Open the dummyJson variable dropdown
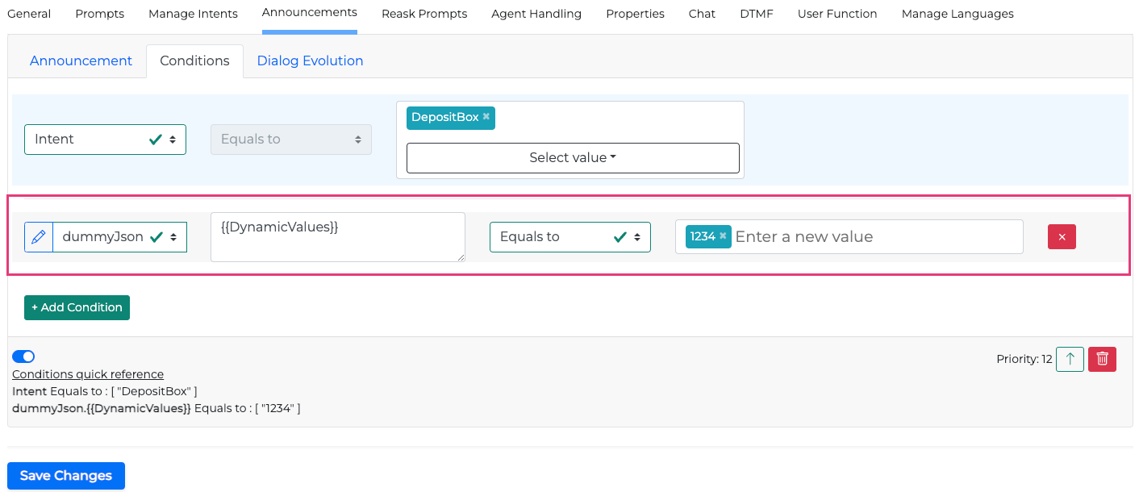Image resolution: width=1139 pixels, height=492 pixels. pos(119,237)
